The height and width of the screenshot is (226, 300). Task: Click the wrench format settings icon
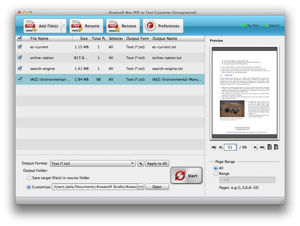[141, 163]
